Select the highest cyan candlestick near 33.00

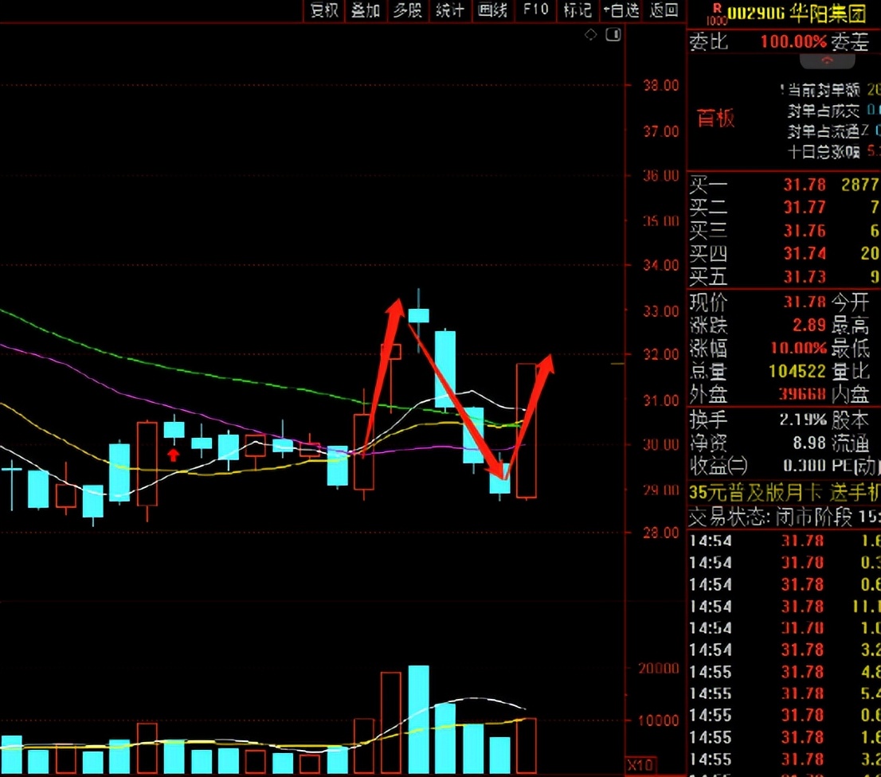click(418, 315)
